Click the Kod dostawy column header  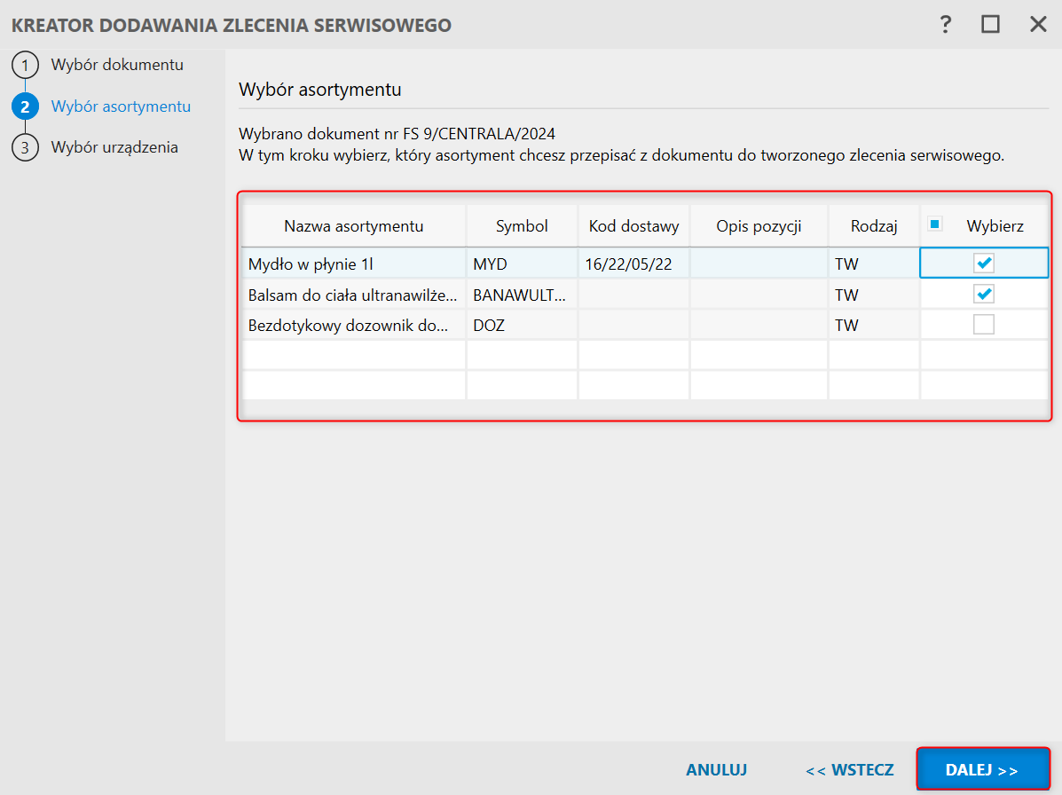click(633, 226)
